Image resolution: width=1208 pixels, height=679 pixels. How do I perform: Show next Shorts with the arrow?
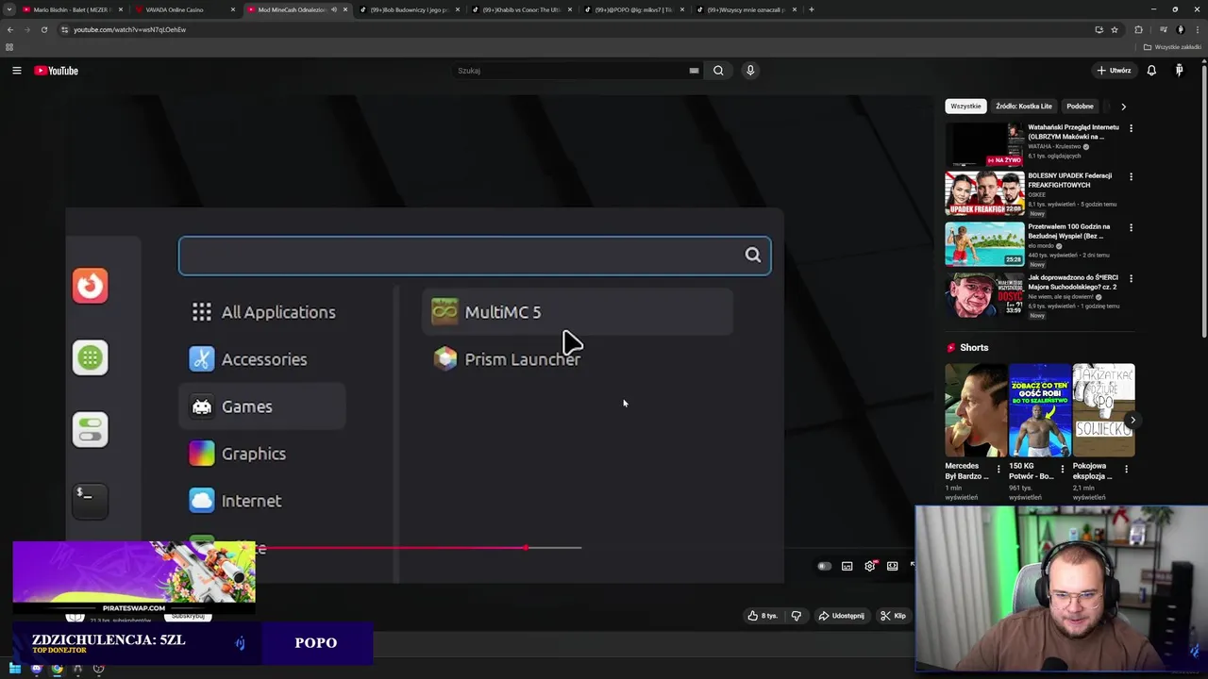pos(1132,421)
